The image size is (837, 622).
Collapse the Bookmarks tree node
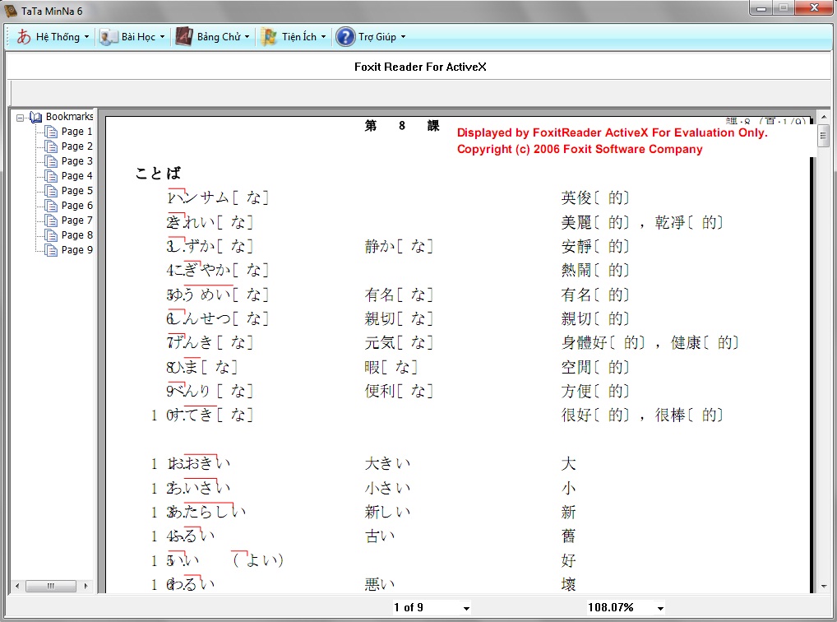tap(21, 118)
